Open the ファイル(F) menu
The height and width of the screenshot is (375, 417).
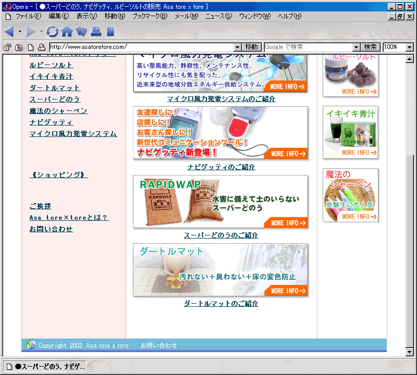[29, 16]
